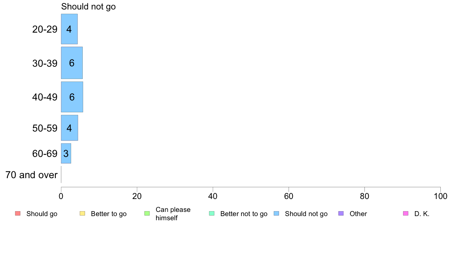The image size is (451, 279).
Task: Select the 30-39 bar showing 6
Action: [72, 63]
